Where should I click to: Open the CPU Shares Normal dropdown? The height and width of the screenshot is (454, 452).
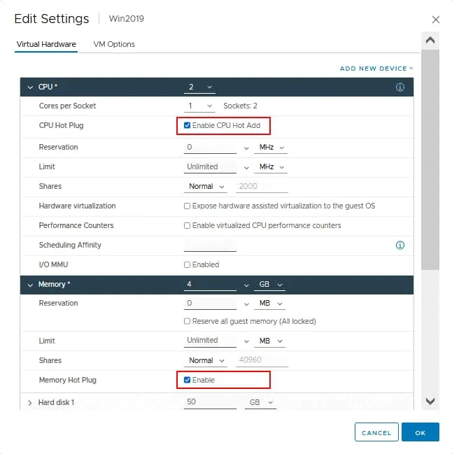207,187
